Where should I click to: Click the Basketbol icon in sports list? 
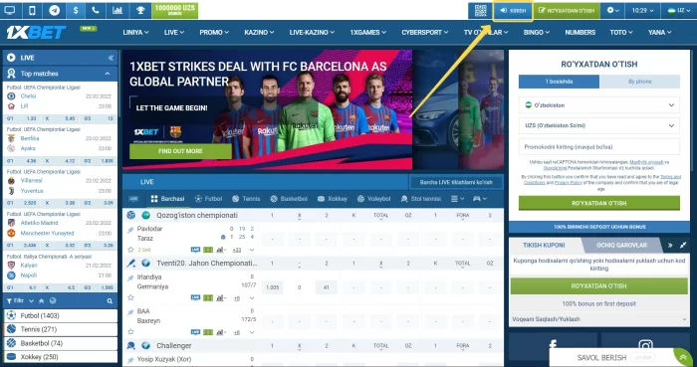pyautogui.click(x=12, y=343)
